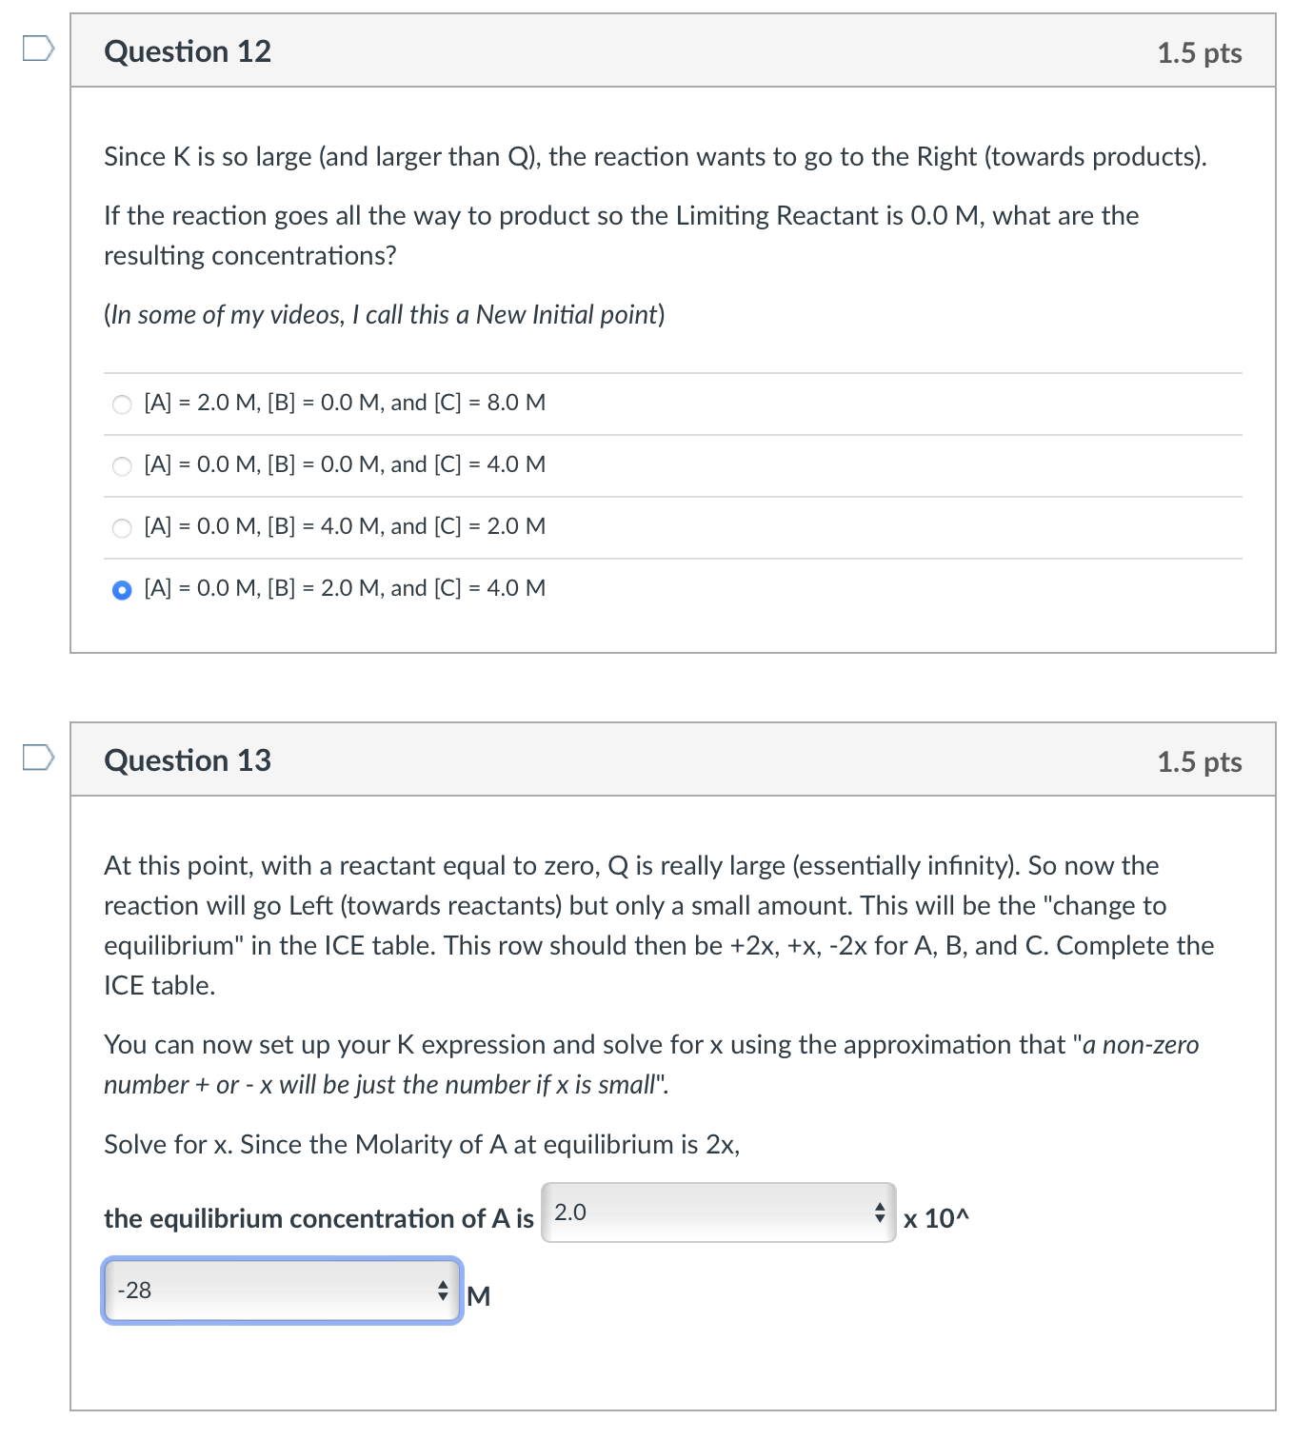Viewport: 1293px width, 1439px height.
Task: Click the 1.5 pts label on Question 12
Action: tap(1199, 53)
